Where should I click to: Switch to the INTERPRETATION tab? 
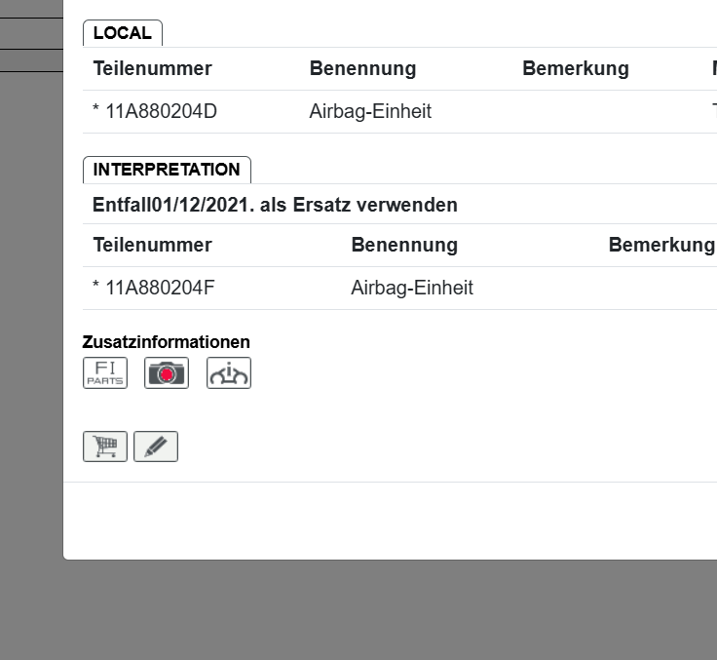tap(167, 170)
